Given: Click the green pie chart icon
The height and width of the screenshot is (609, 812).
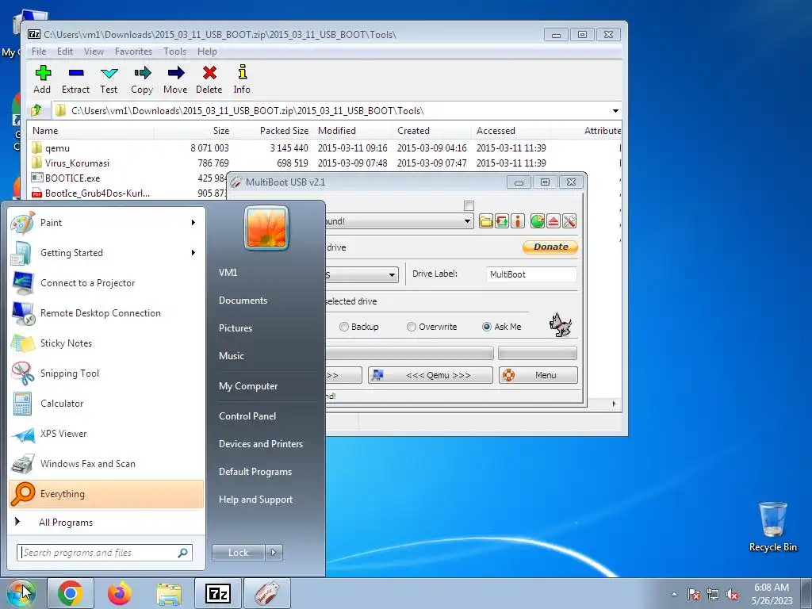Looking at the screenshot, I should pyautogui.click(x=537, y=222).
